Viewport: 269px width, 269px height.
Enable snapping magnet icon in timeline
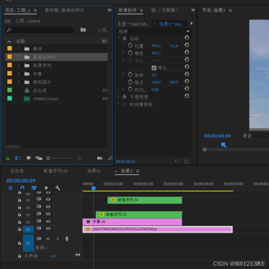pyautogui.click(x=22, y=188)
